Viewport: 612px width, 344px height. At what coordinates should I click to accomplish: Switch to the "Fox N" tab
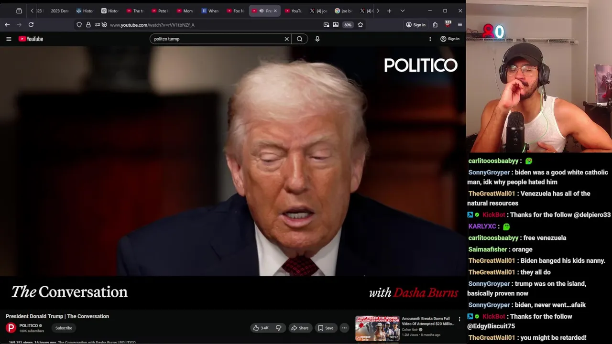coord(235,11)
